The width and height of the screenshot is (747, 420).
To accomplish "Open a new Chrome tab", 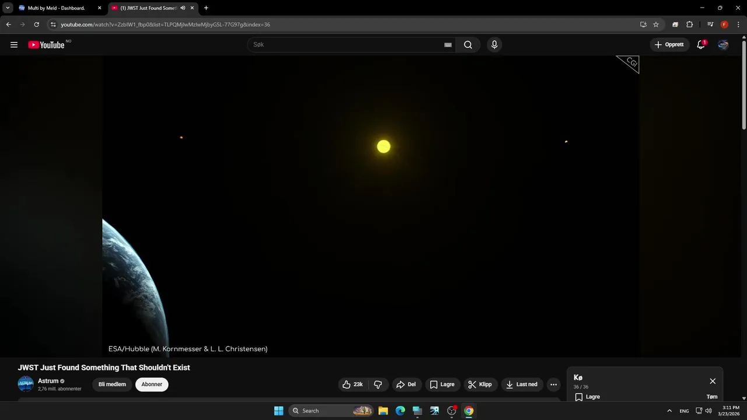I will pos(206,8).
